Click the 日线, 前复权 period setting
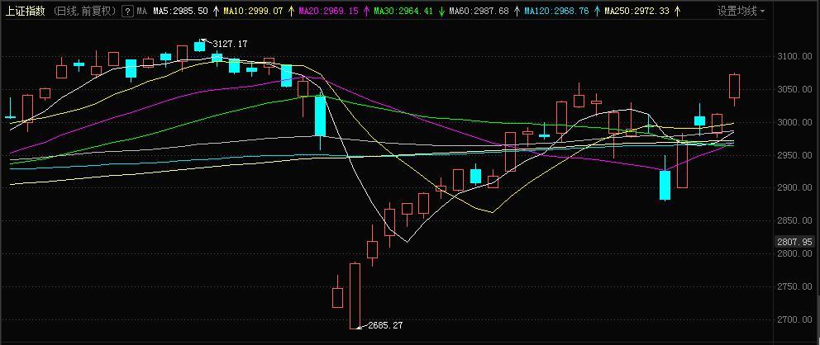Viewport: 820px width, 345px height. (85, 11)
